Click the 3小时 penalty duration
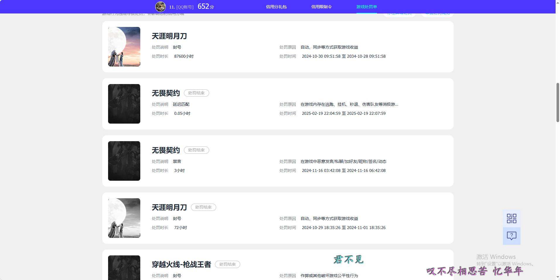This screenshot has width=560, height=280. (x=179, y=170)
